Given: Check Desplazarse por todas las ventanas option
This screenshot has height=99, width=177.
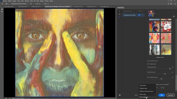Looking at the screenshot, I should pos(11,4).
